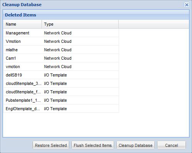Close the Cleanup Database dialog
This screenshot has height=153, width=192.
click(187, 5)
